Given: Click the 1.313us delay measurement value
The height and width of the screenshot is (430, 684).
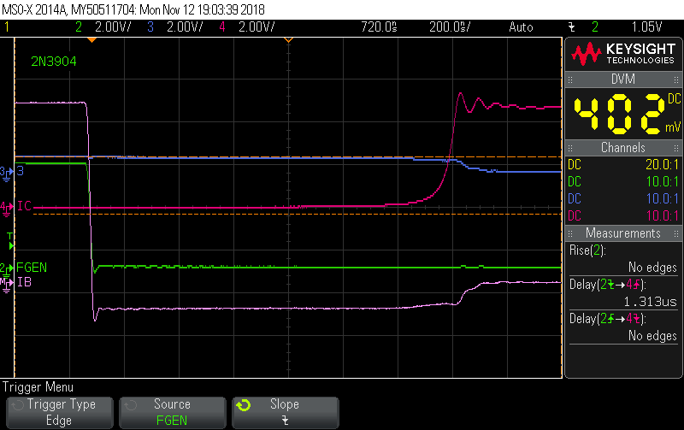Looking at the screenshot, I should click(651, 302).
